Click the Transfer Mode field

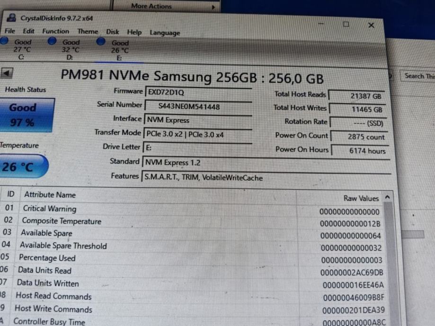pos(197,134)
